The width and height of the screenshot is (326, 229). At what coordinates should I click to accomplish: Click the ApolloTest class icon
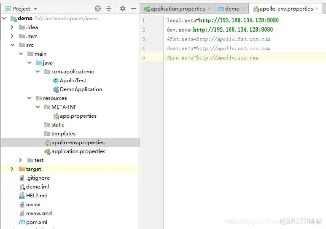(56, 81)
